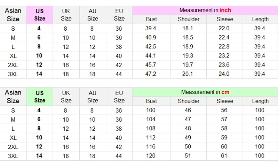Image resolution: width=278 pixels, height=168 pixels.
Task: Click the pink US Size header cell
Action: coord(40,15)
